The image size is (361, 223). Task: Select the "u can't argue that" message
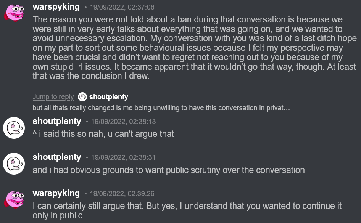pos(103,134)
